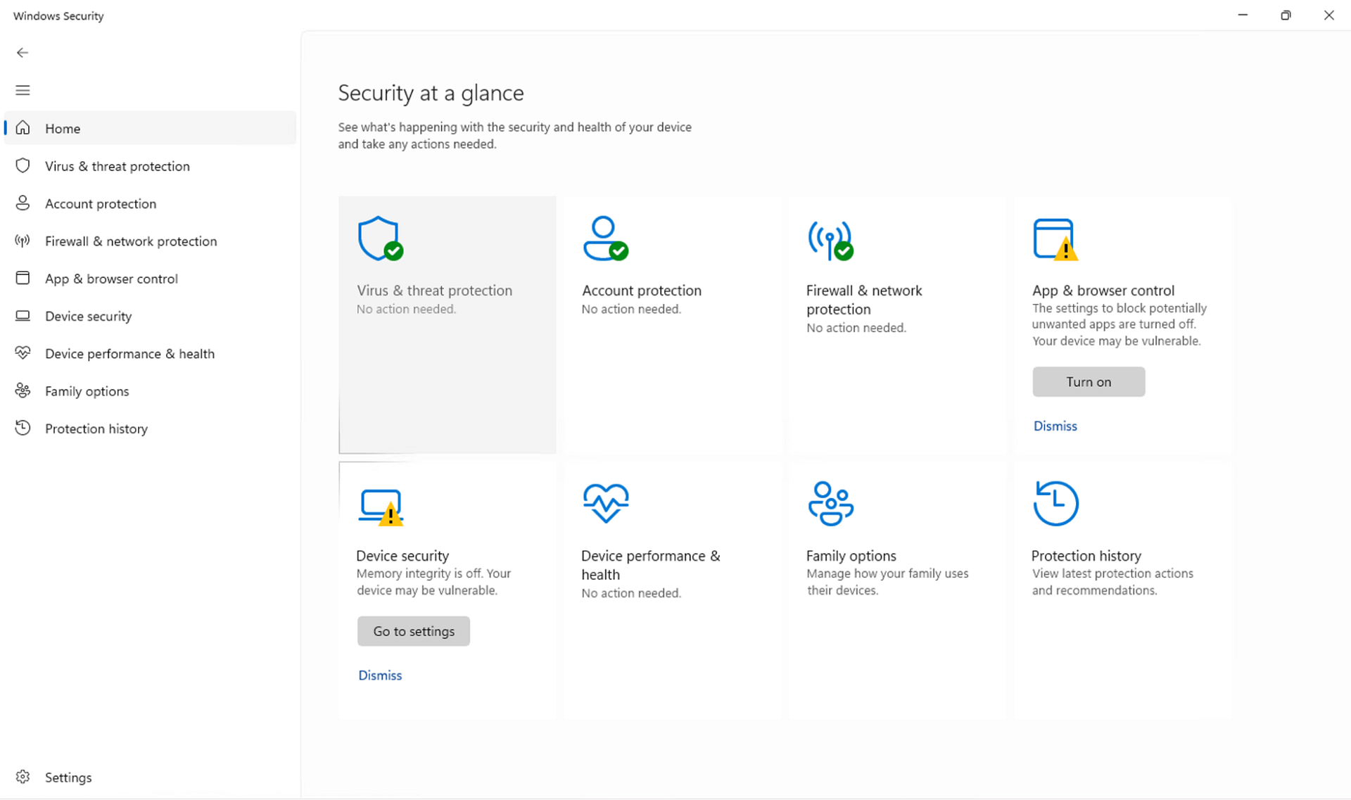Click the Device performance & health heart tile icon
The image size is (1351, 800).
[605, 503]
